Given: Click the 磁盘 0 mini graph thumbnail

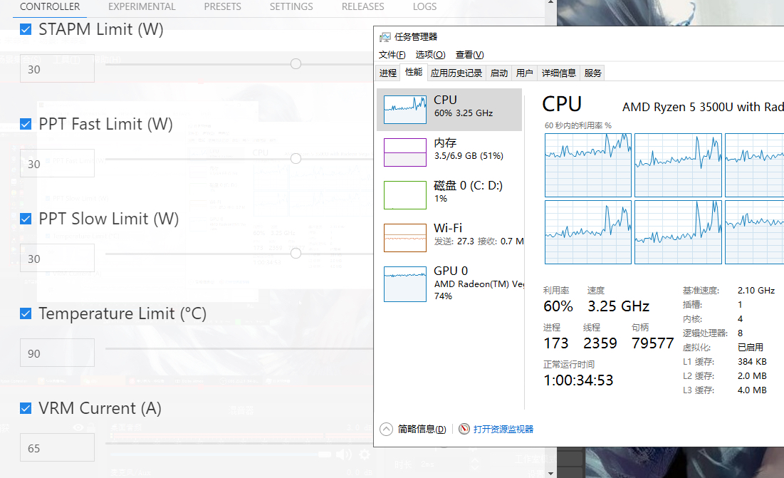Looking at the screenshot, I should pyautogui.click(x=405, y=195).
